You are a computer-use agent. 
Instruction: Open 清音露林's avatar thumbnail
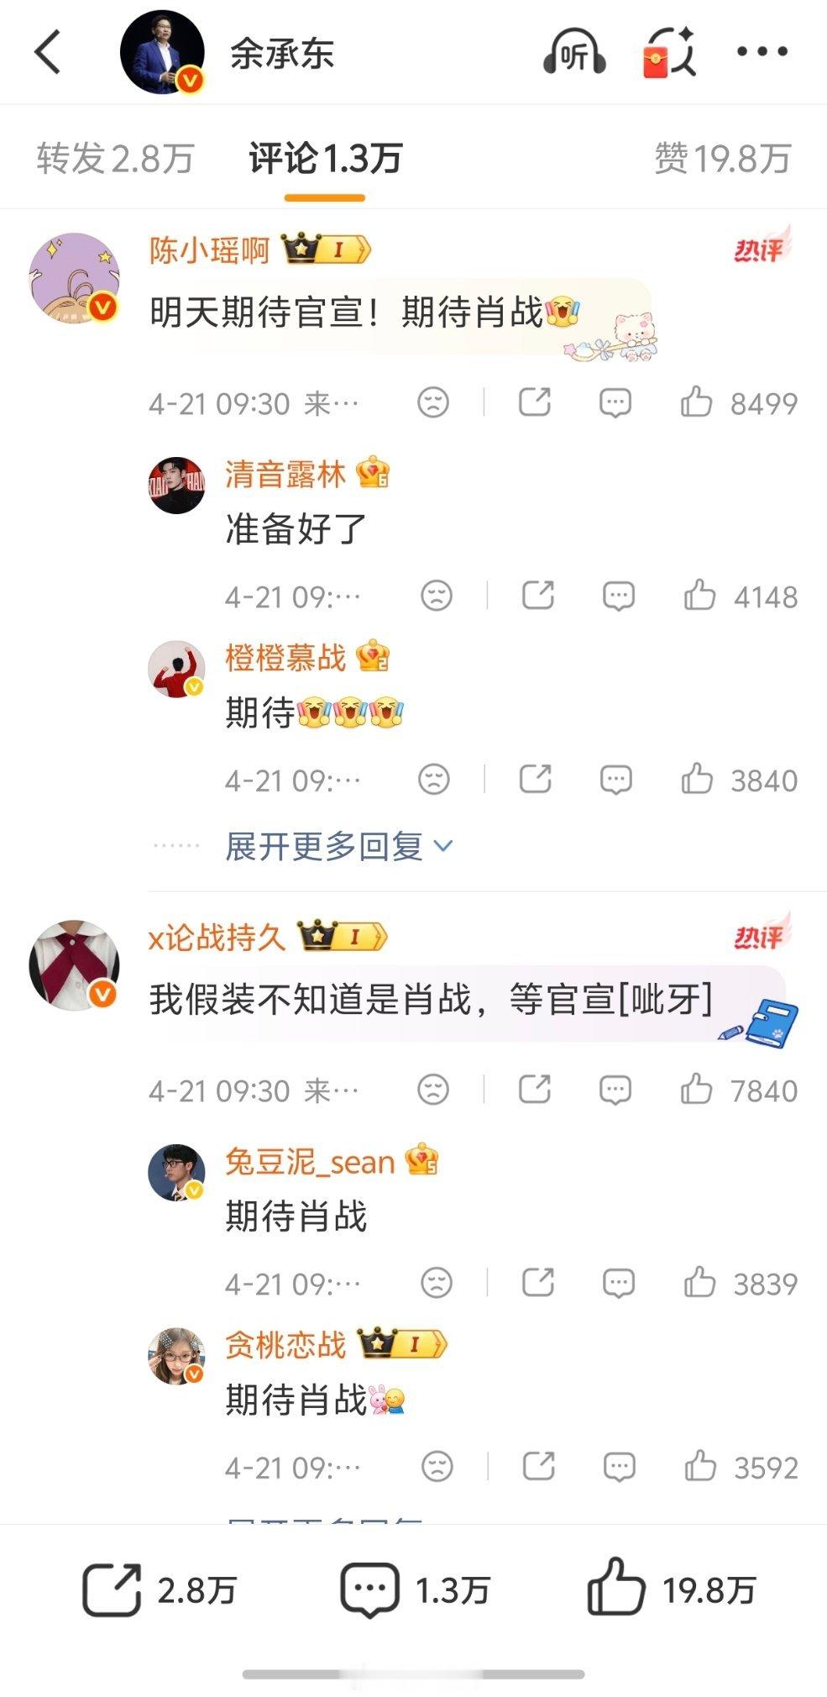176,485
